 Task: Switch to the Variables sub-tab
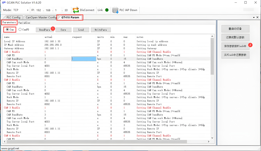[24, 23]
